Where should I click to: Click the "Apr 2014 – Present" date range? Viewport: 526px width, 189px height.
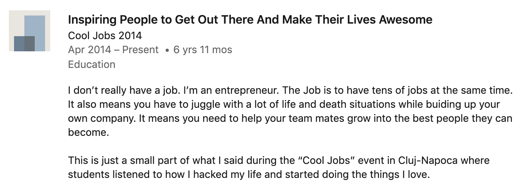pyautogui.click(x=113, y=49)
